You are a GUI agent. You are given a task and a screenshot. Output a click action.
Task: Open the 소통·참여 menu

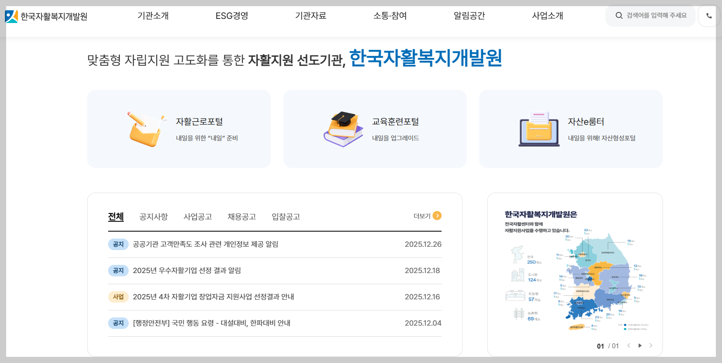pos(390,16)
